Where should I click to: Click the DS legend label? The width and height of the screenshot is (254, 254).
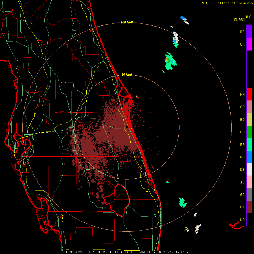coord(242,170)
